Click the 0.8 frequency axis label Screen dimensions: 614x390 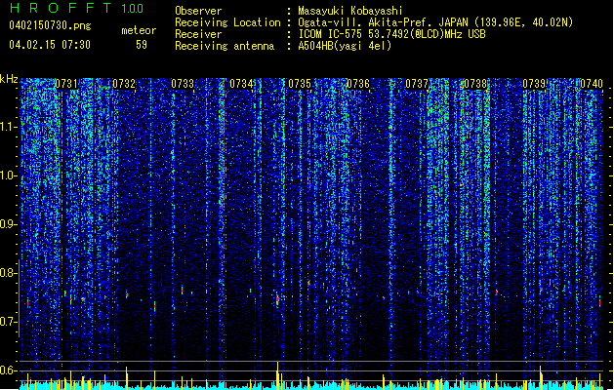[9, 273]
